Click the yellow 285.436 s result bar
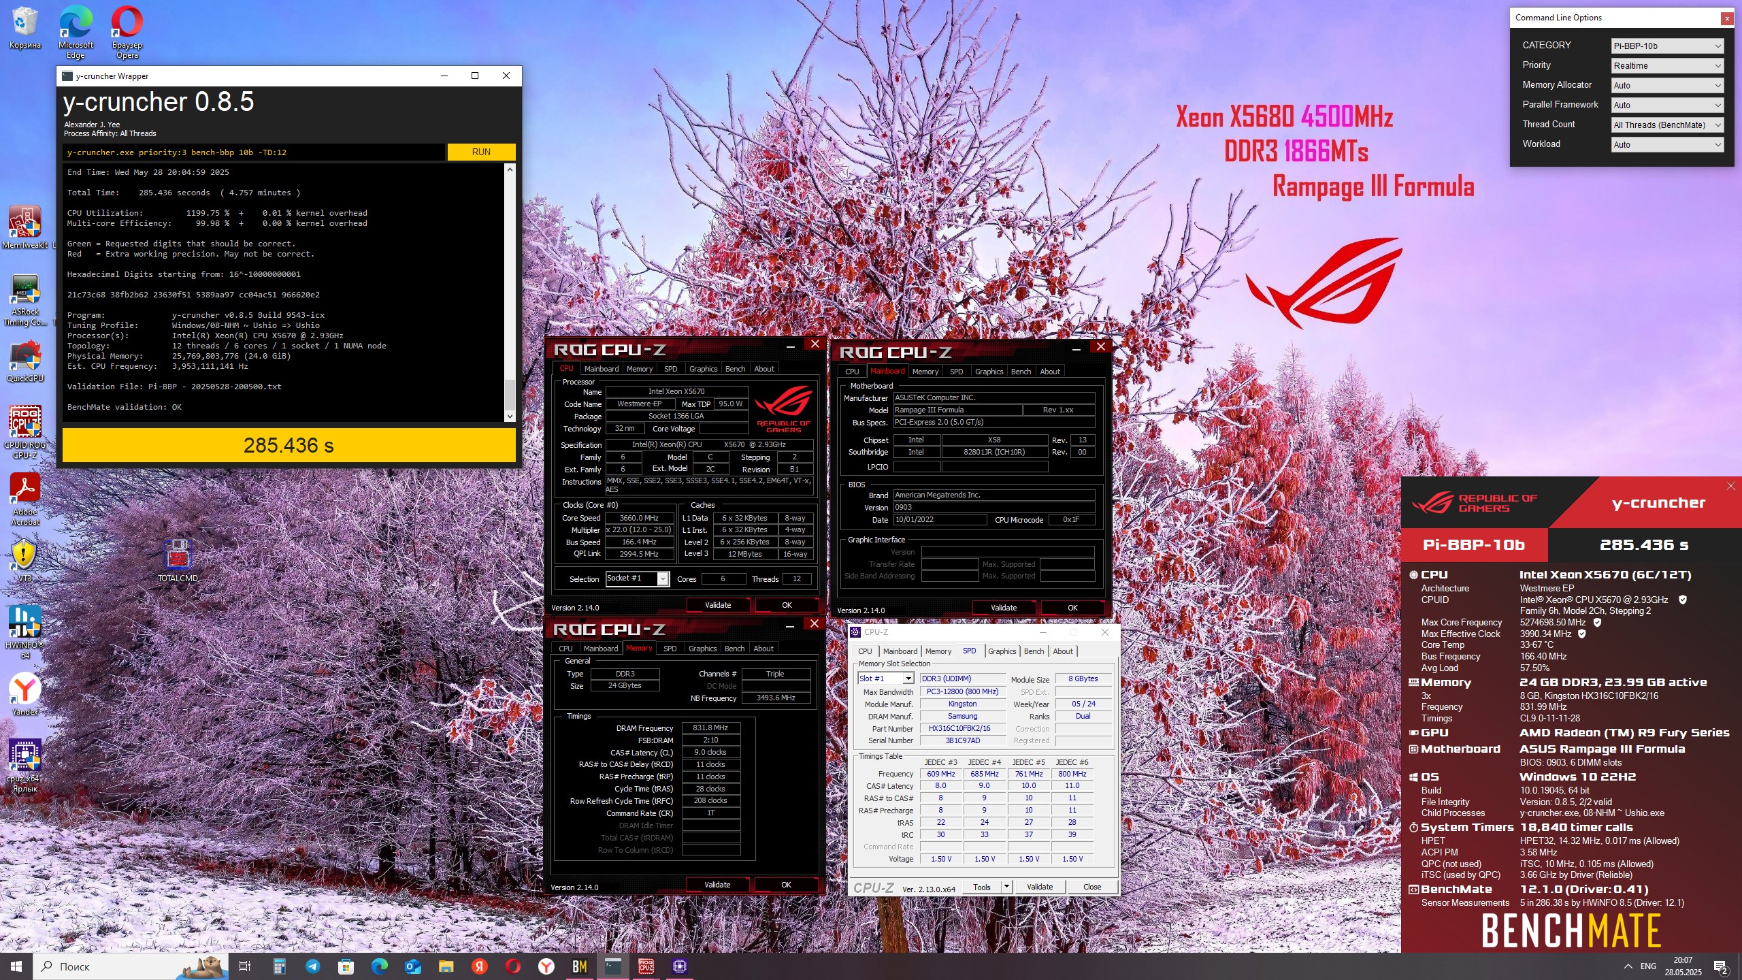This screenshot has width=1742, height=980. (x=289, y=445)
